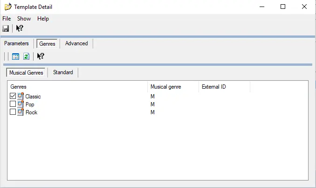Enable the Rock genre checkbox

(x=13, y=112)
